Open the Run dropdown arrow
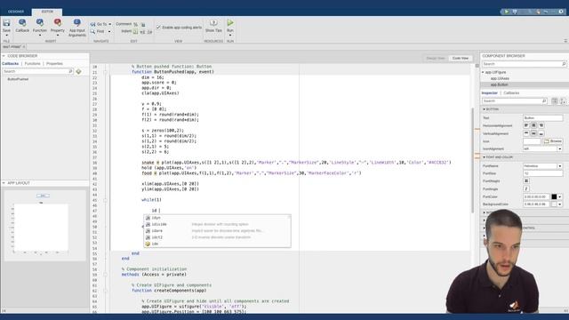This screenshot has height=320, width=569. point(230,36)
